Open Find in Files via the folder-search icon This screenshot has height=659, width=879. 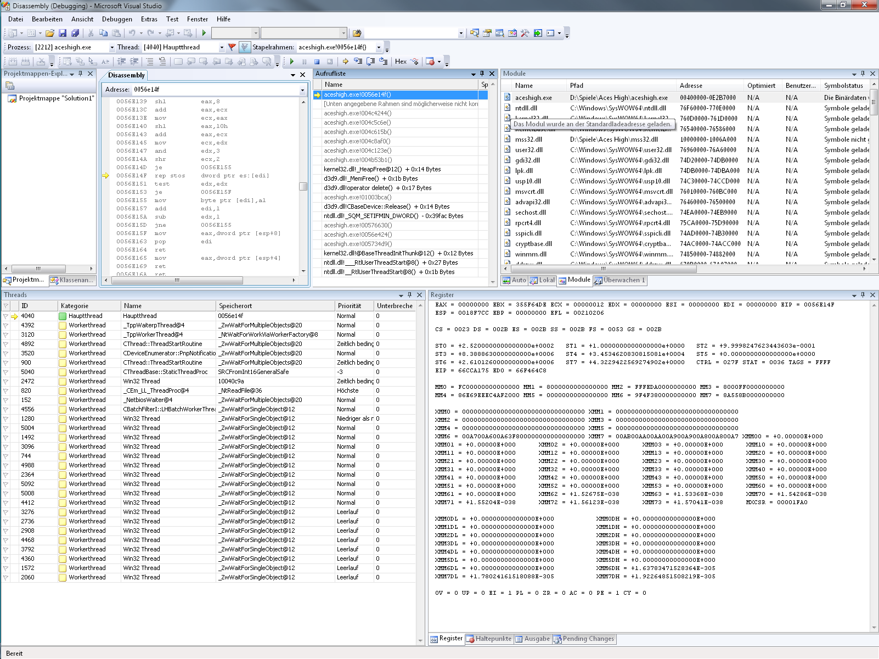[x=357, y=33]
